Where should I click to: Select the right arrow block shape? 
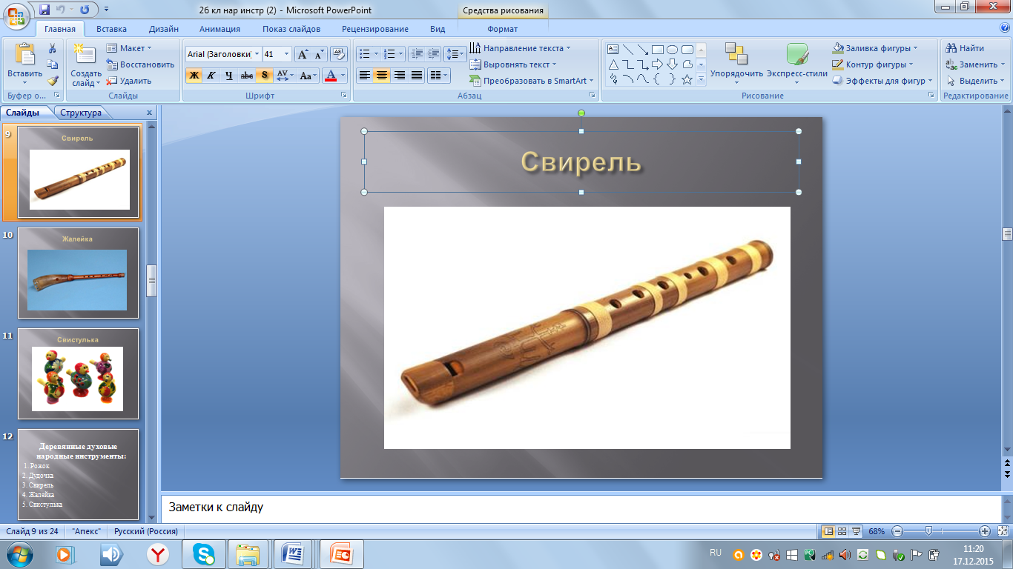[x=657, y=64]
